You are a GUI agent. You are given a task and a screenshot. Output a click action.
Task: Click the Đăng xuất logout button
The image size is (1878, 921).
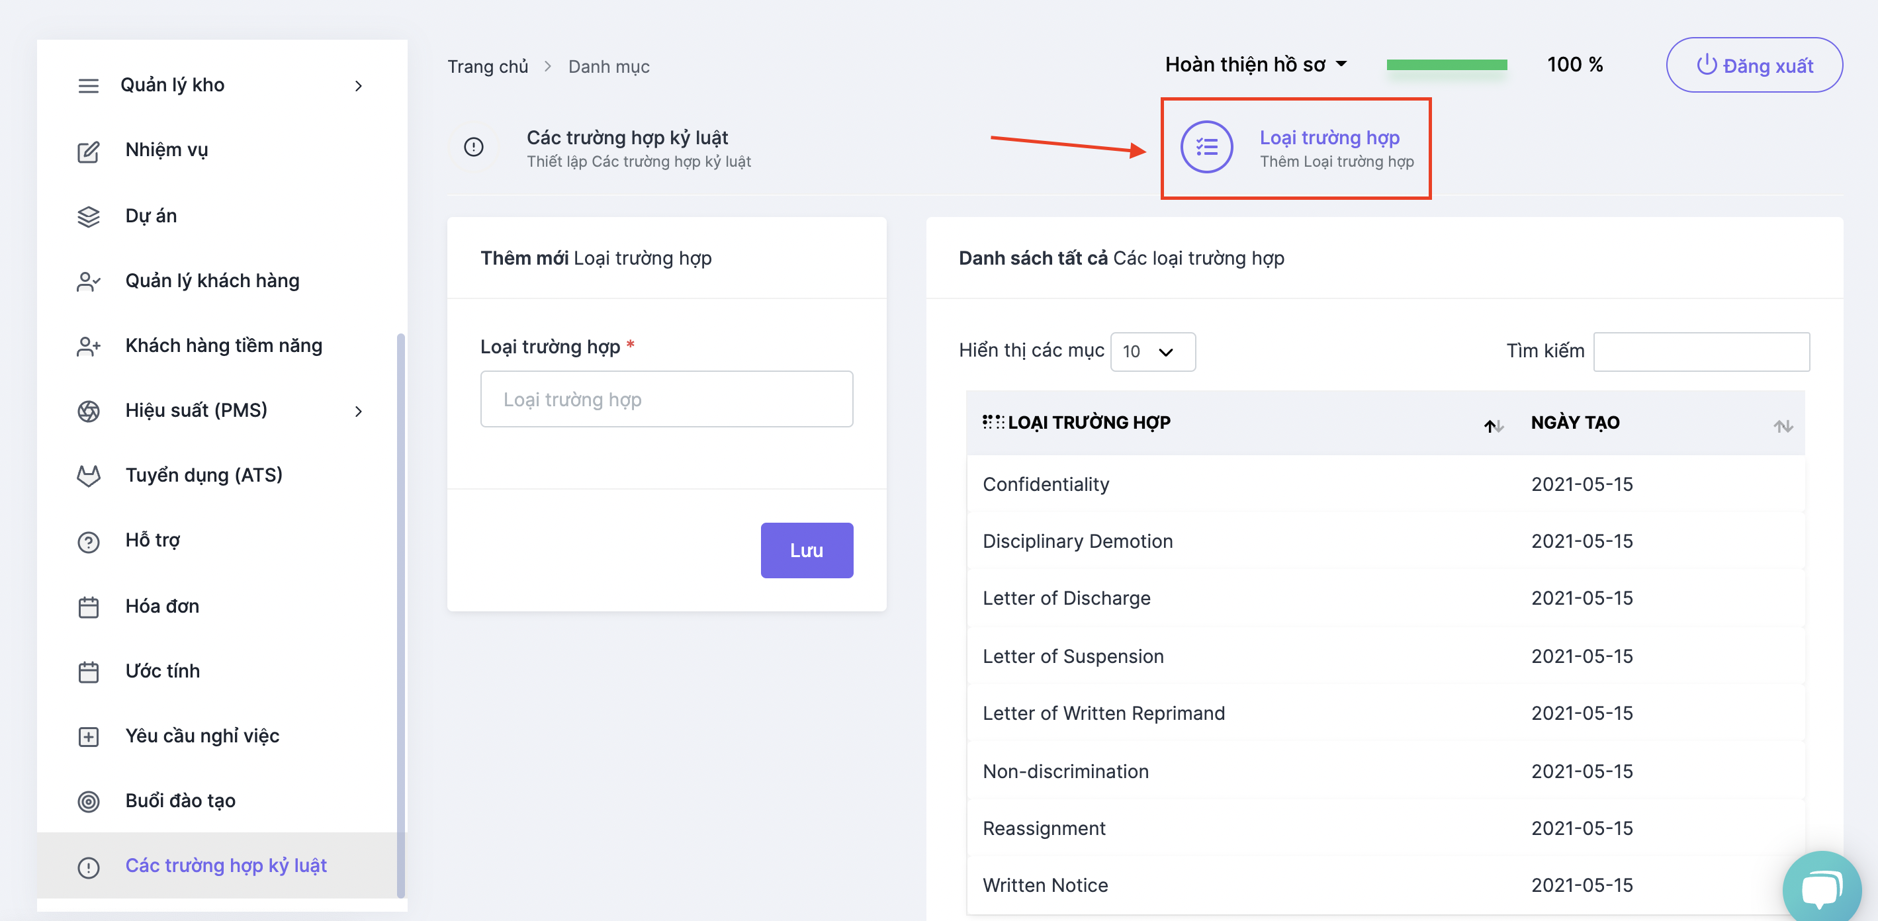[1754, 65]
